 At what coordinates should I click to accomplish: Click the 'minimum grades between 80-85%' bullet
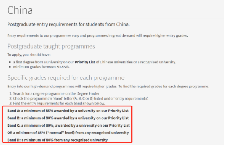(x=41, y=67)
